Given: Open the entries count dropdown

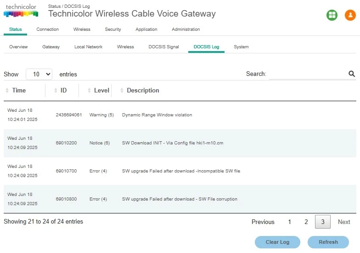Looking at the screenshot, I should click(x=39, y=74).
